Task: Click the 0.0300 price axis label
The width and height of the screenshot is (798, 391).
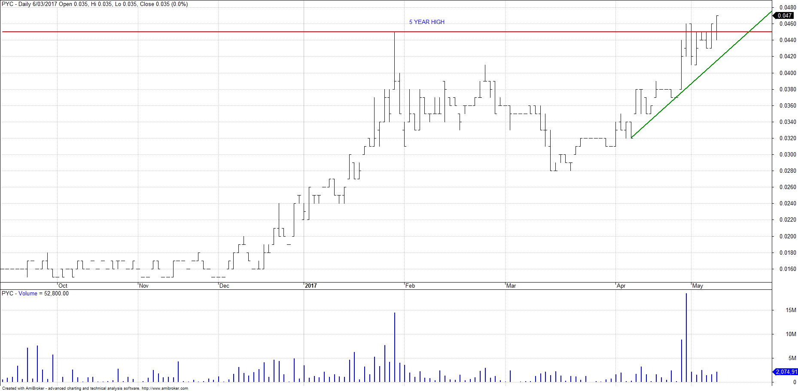Action: pyautogui.click(x=788, y=154)
